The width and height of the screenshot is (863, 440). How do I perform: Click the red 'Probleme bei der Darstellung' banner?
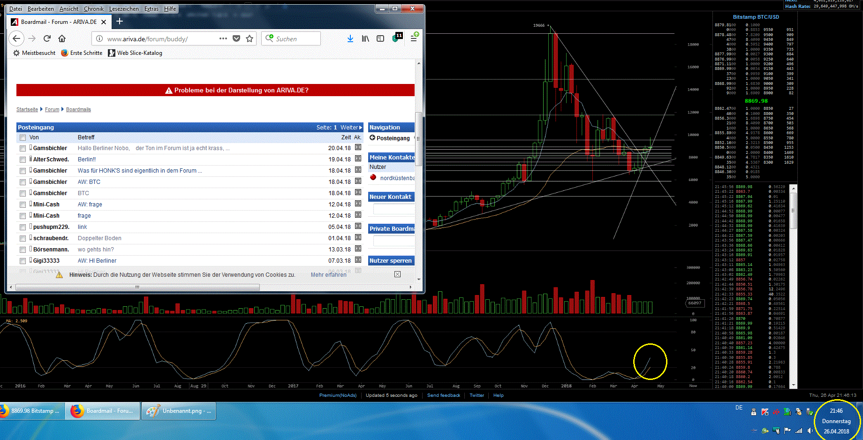pyautogui.click(x=215, y=90)
